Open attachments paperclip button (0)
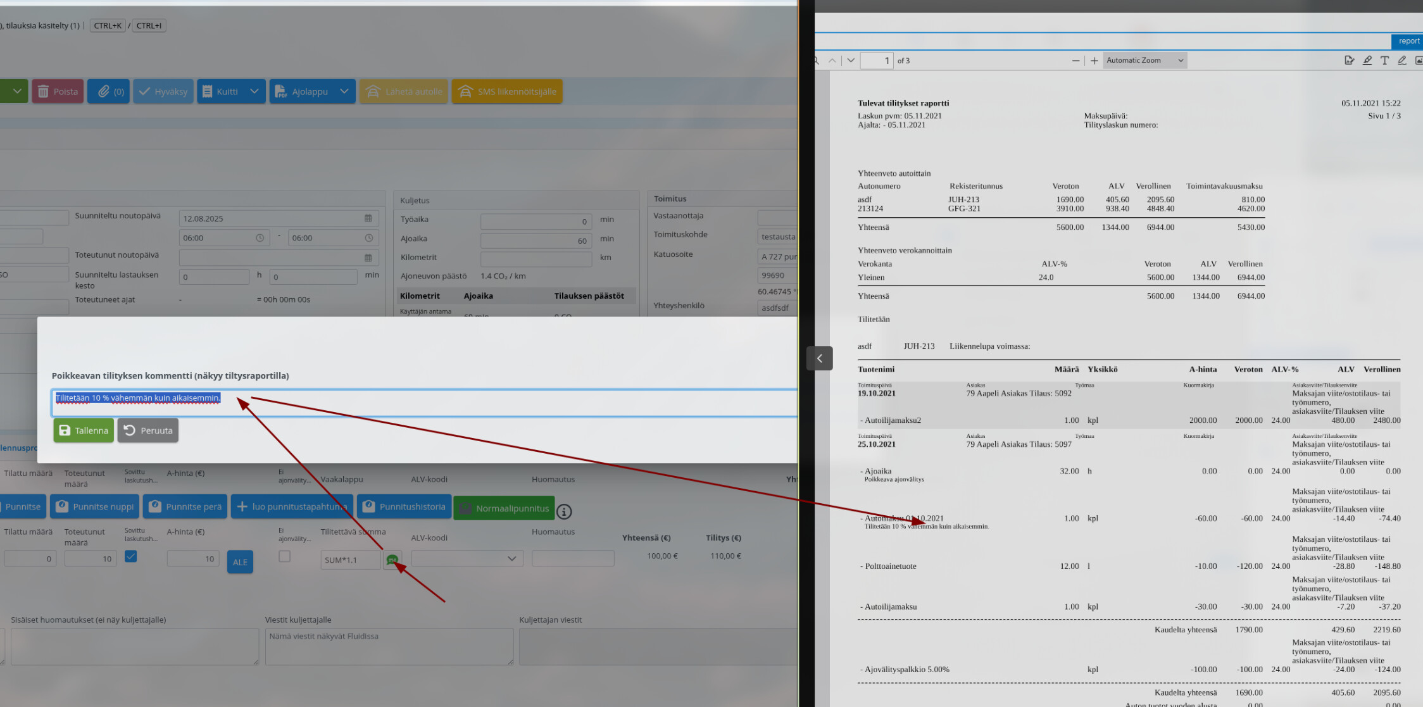The height and width of the screenshot is (707, 1423). [x=109, y=92]
